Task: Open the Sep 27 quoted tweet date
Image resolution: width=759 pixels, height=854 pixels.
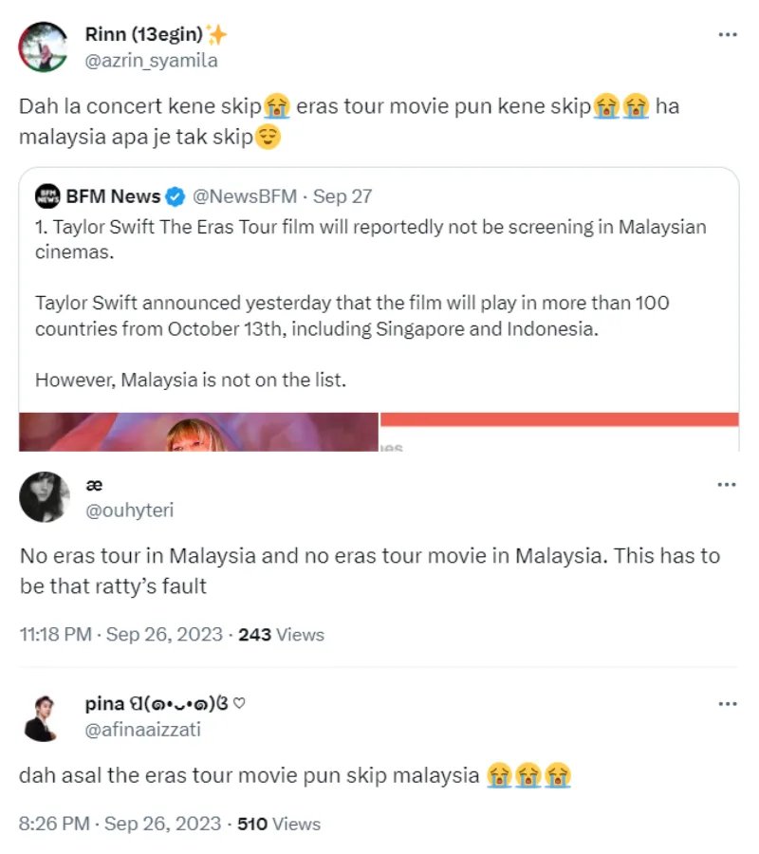Action: tap(342, 197)
